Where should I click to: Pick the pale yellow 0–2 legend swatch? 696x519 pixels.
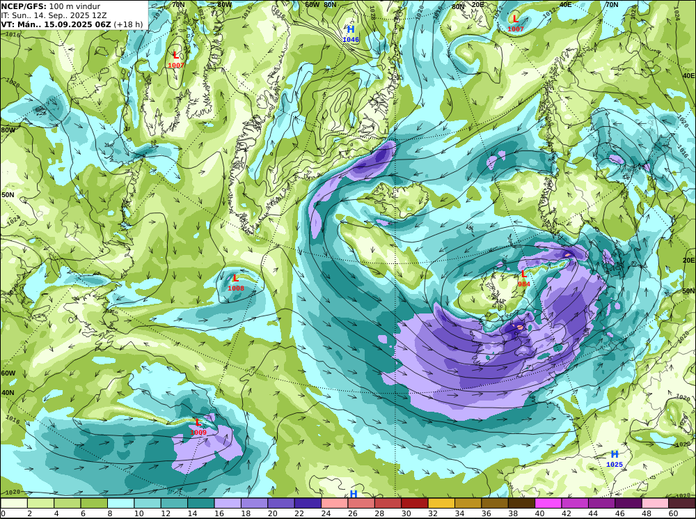[14, 503]
